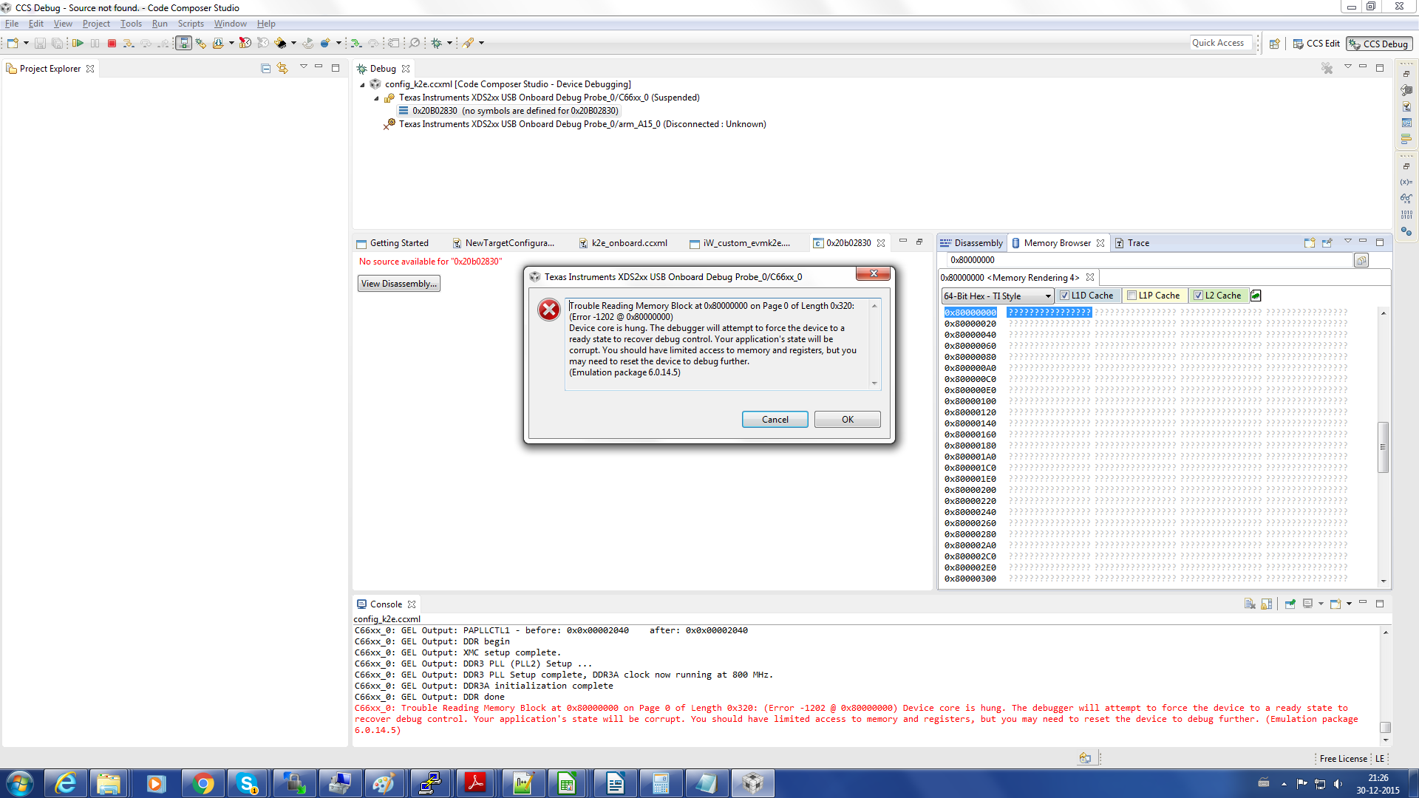Open the 64-Bit Hex - TI Style dropdown
Screen dimensions: 1419x798
click(x=997, y=296)
